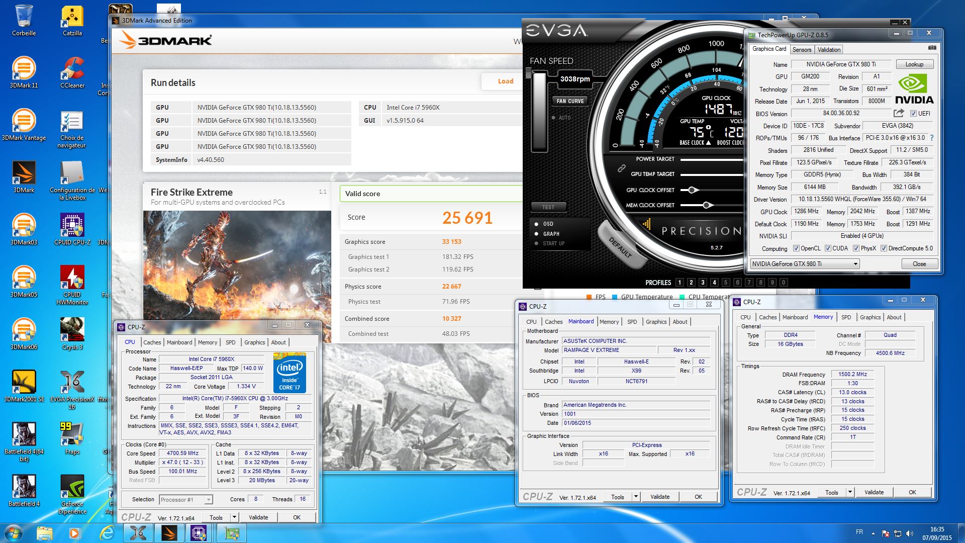965x543 pixels.
Task: Click Close button in GPU-Z
Action: pos(919,264)
